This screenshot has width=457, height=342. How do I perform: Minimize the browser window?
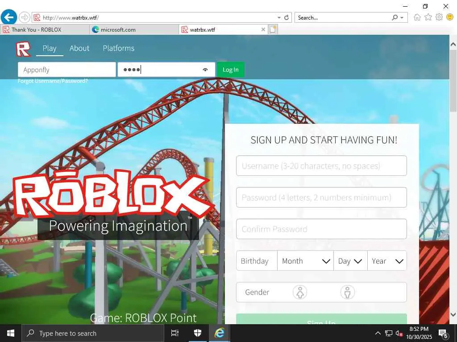coord(405,6)
